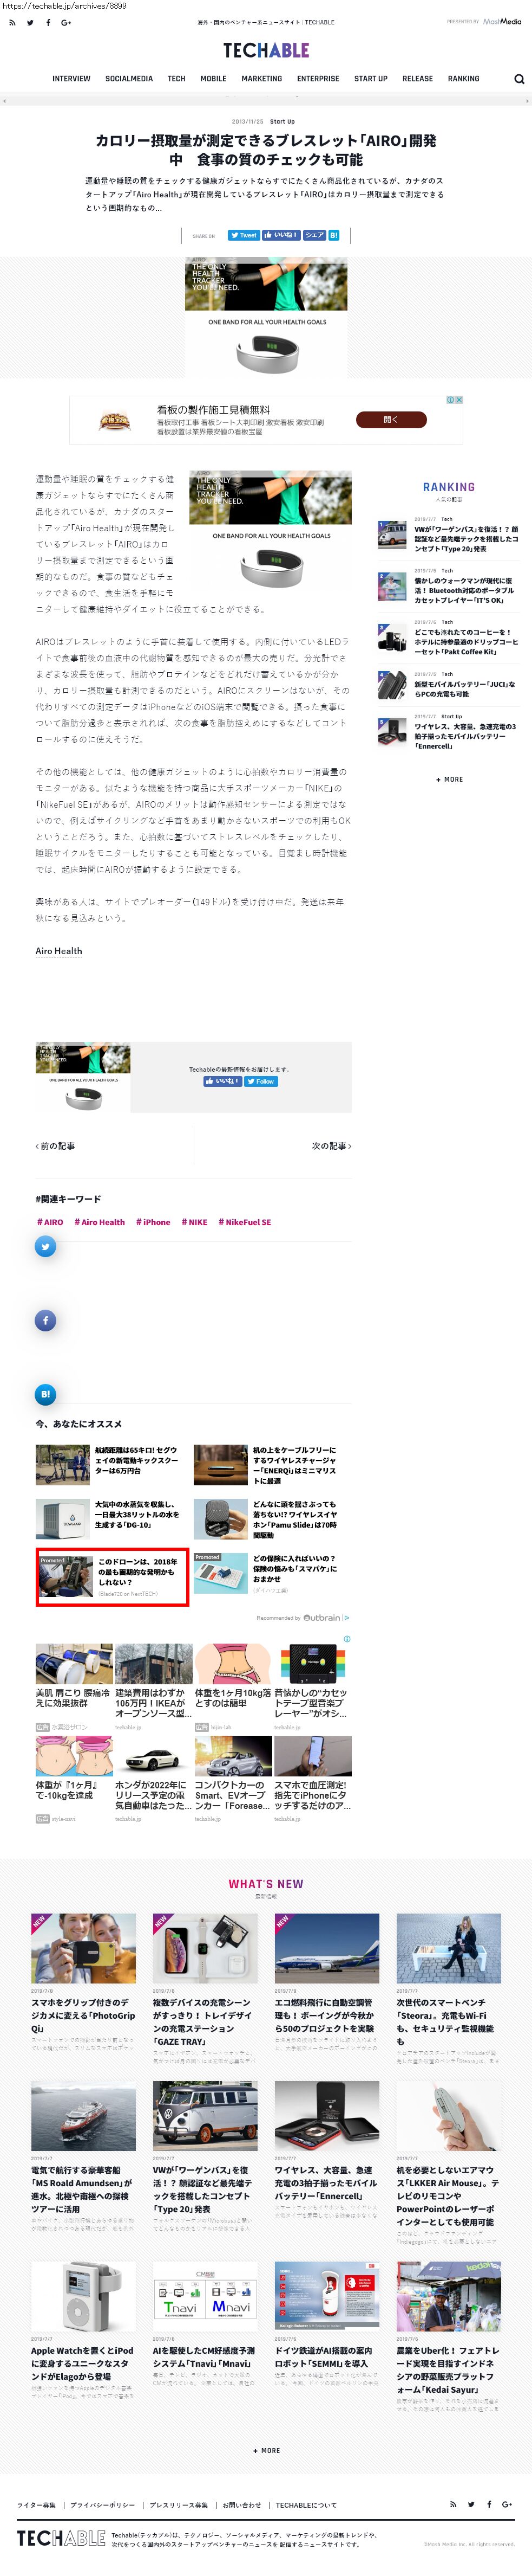
Task: Open the ENERQi wireless charger recommendation
Action: (295, 1465)
